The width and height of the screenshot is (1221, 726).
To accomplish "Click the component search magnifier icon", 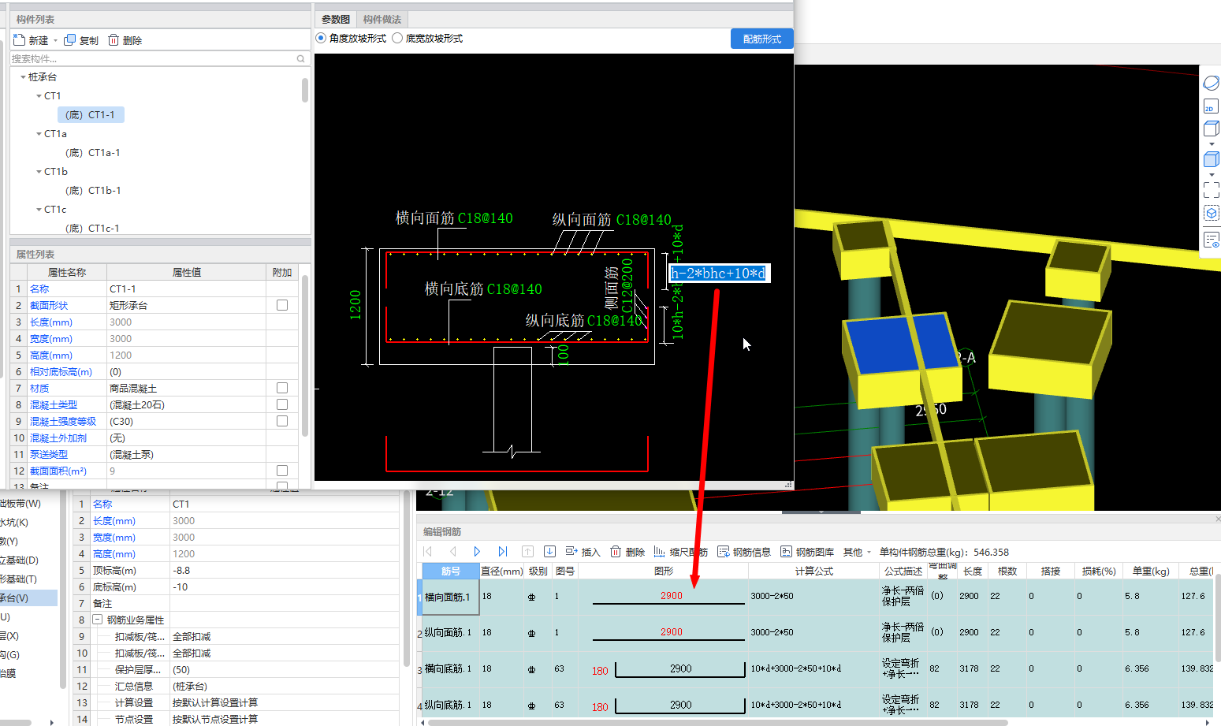I will coord(300,59).
